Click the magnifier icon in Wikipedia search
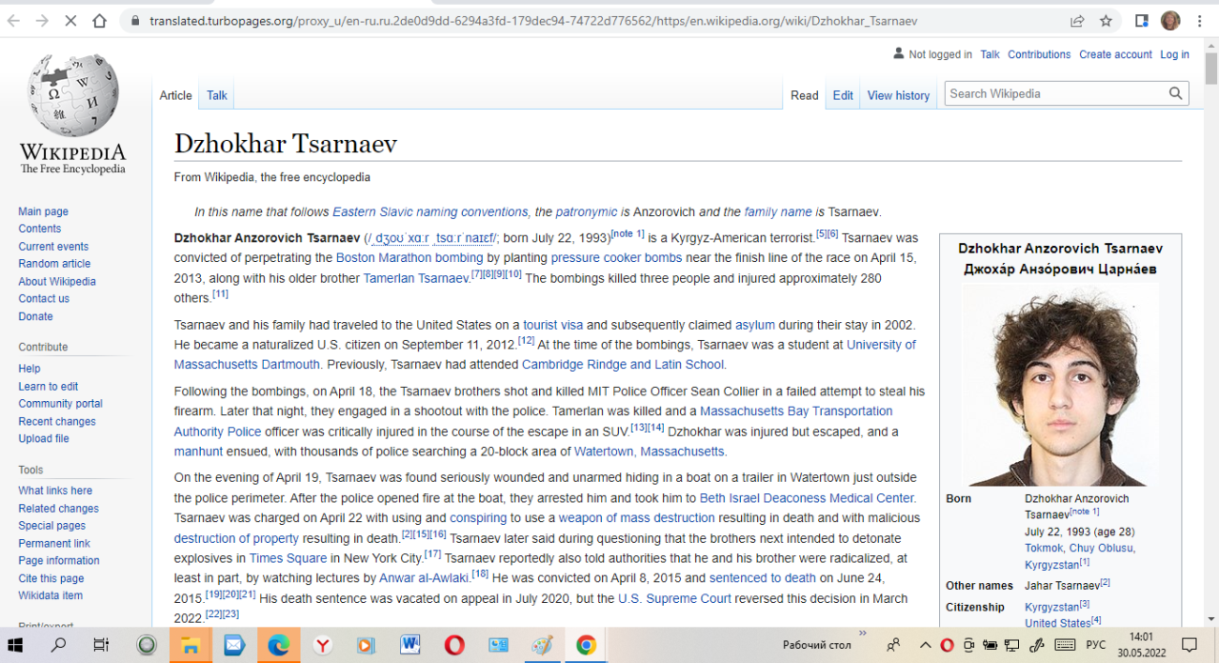This screenshot has height=663, width=1219. tap(1176, 93)
